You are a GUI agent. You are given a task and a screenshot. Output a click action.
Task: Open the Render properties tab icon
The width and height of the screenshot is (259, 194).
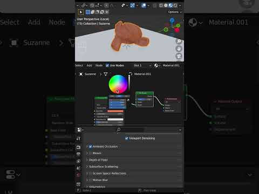[x=78, y=147]
